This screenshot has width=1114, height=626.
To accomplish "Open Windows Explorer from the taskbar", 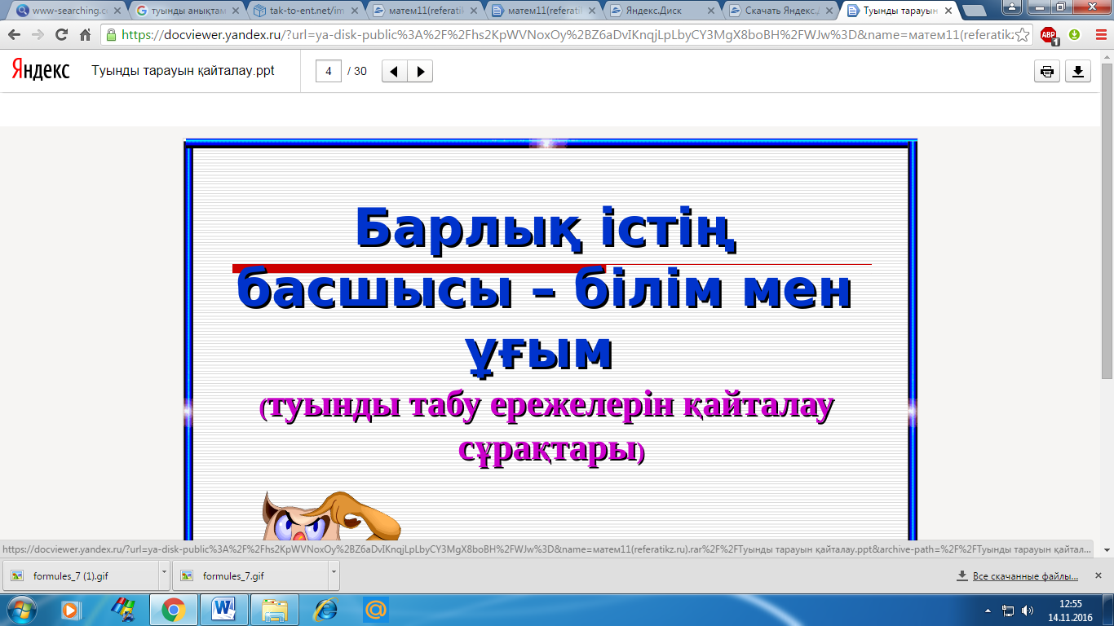I will (x=275, y=610).
